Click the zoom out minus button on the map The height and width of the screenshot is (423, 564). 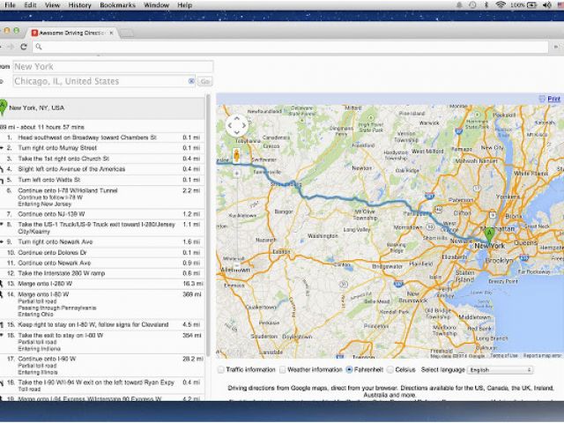point(237,266)
